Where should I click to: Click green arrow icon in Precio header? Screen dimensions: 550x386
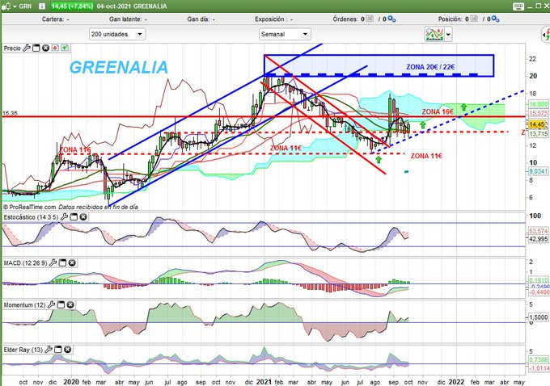coord(65,48)
